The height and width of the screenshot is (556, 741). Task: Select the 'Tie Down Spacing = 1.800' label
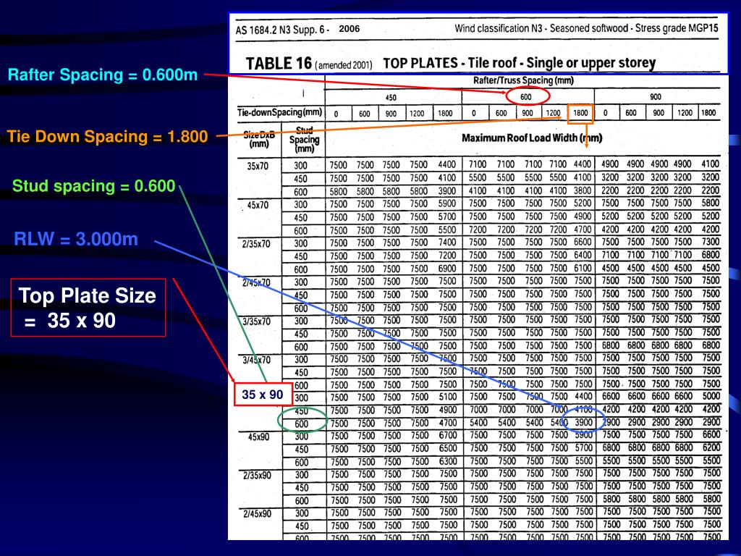pos(107,136)
